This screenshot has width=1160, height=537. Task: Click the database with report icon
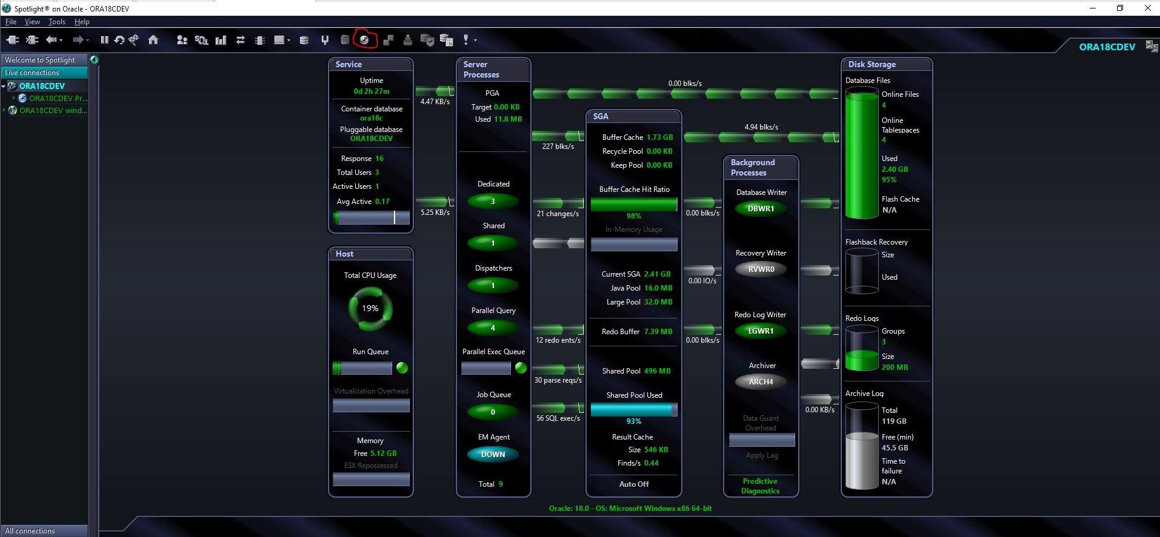click(x=447, y=40)
